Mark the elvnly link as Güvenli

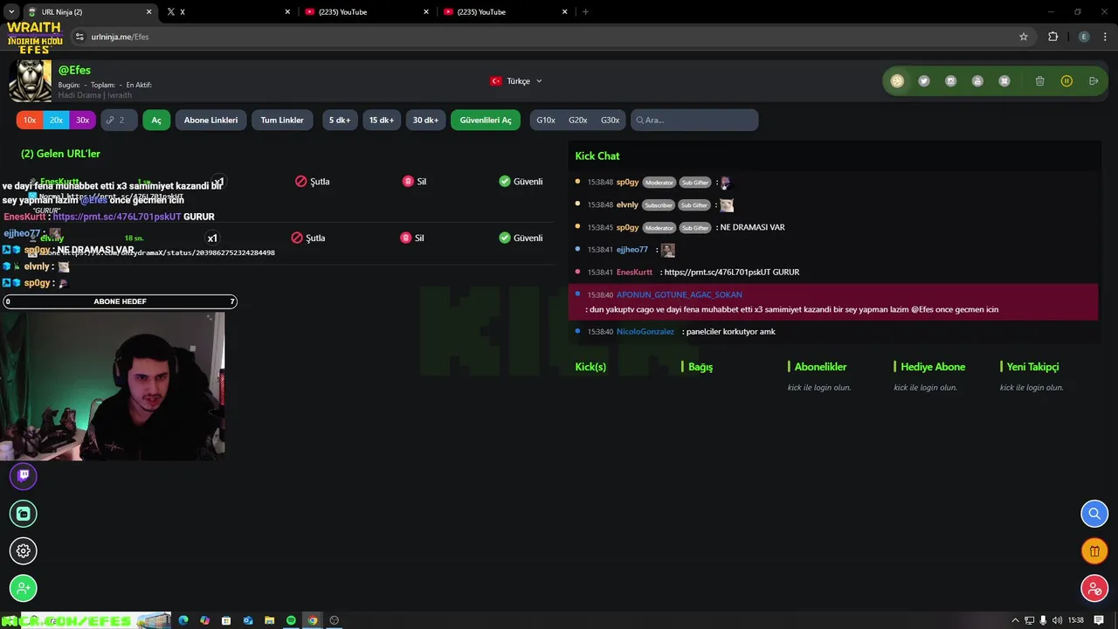(x=521, y=238)
